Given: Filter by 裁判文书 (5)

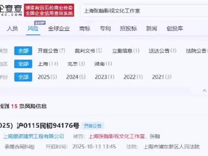Looking at the screenshot, I should coord(88,51).
